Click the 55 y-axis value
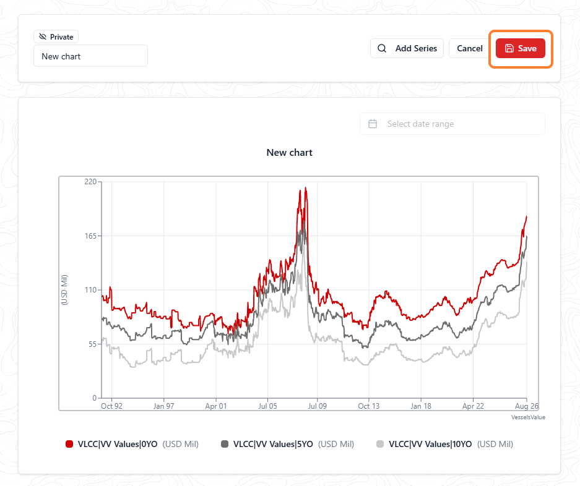 (x=92, y=344)
